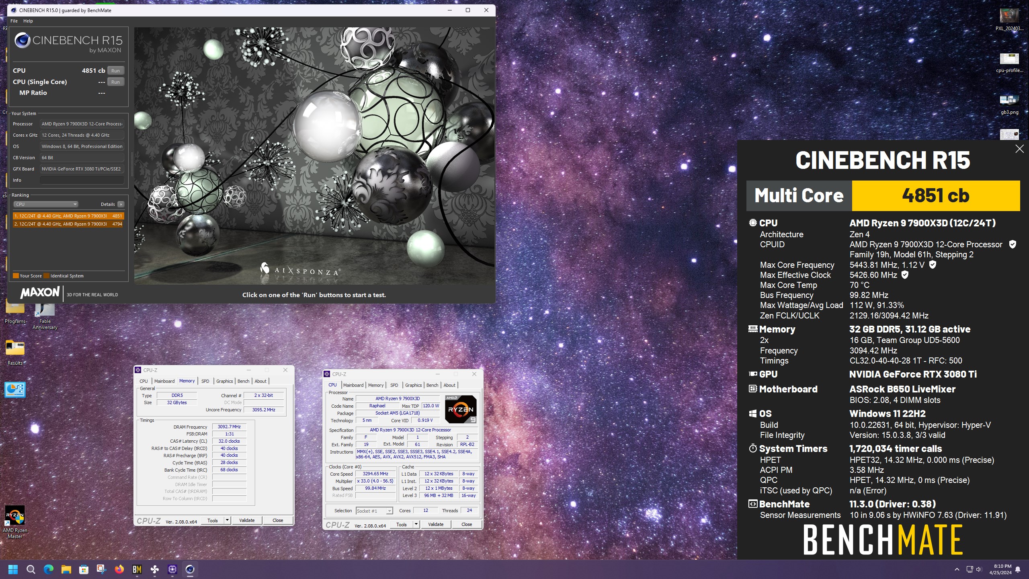Show hidden system tray icons

click(x=957, y=569)
